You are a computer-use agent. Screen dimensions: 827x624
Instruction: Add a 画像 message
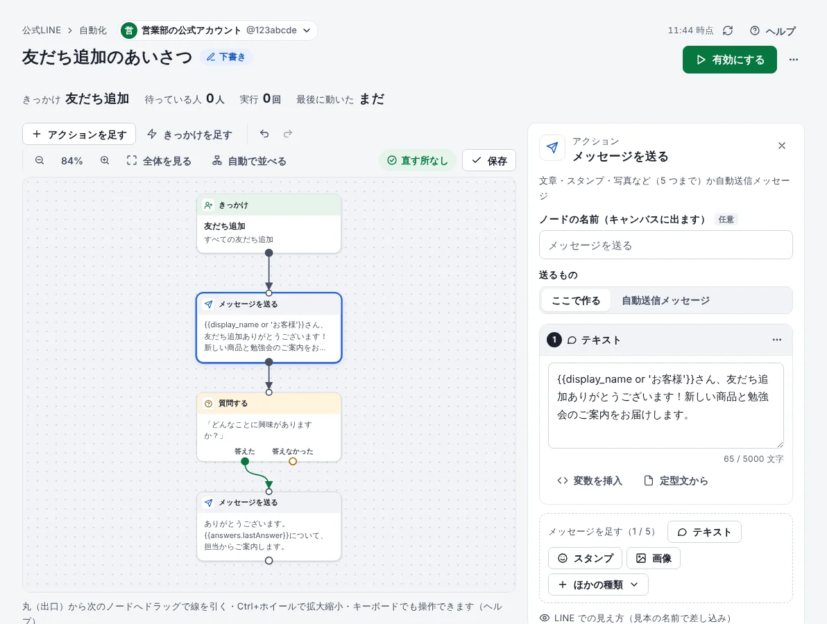(x=654, y=558)
